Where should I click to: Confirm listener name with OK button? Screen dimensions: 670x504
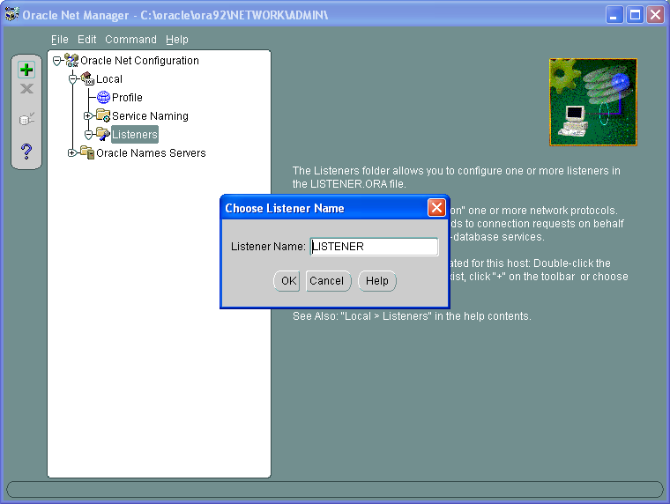pyautogui.click(x=288, y=280)
